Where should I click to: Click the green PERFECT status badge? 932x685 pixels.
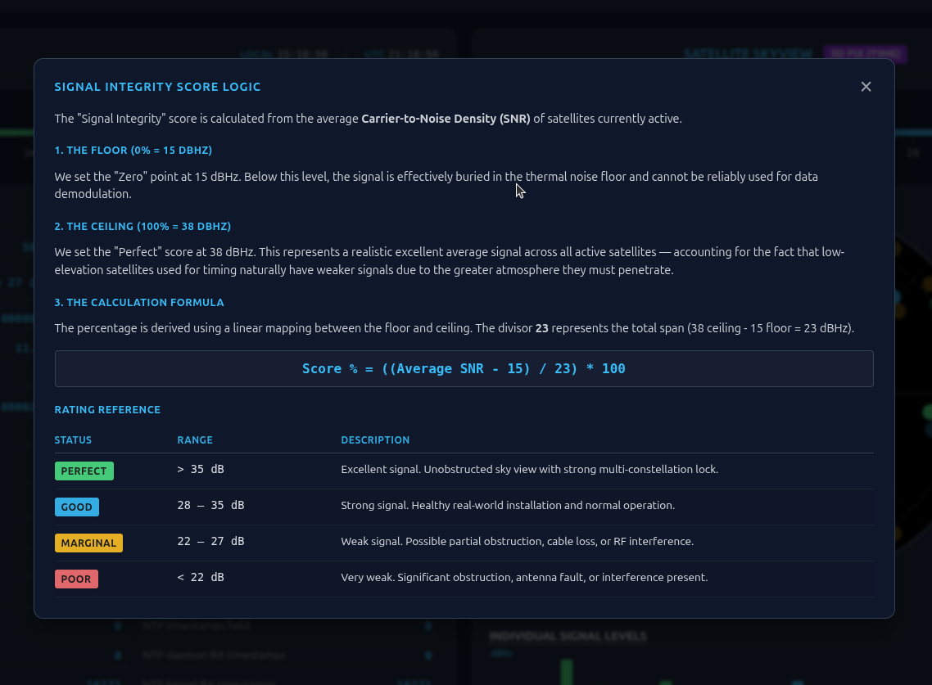84,471
